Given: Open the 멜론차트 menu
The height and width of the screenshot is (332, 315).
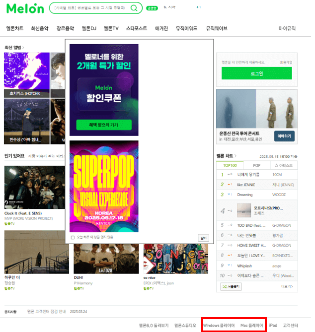Looking at the screenshot, I should 14,28.
